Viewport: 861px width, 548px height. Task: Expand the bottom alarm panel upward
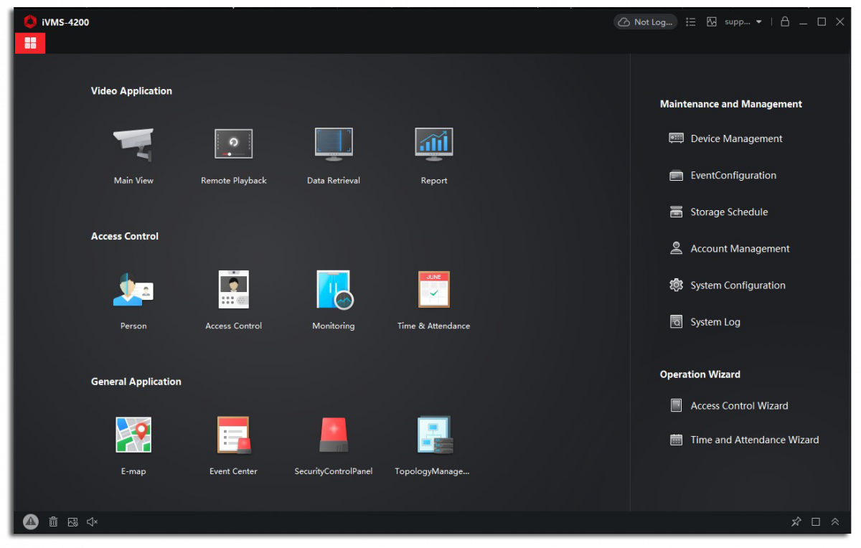[835, 522]
